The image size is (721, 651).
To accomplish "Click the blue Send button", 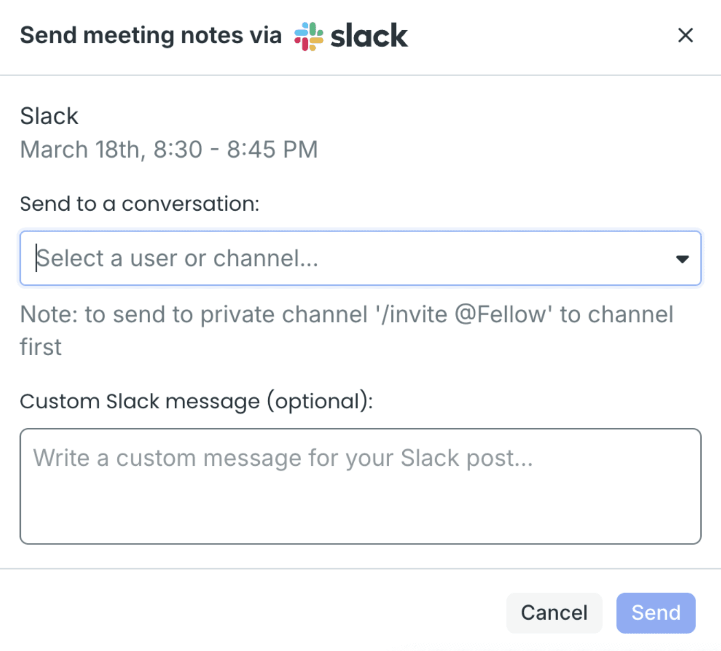I will [x=656, y=612].
